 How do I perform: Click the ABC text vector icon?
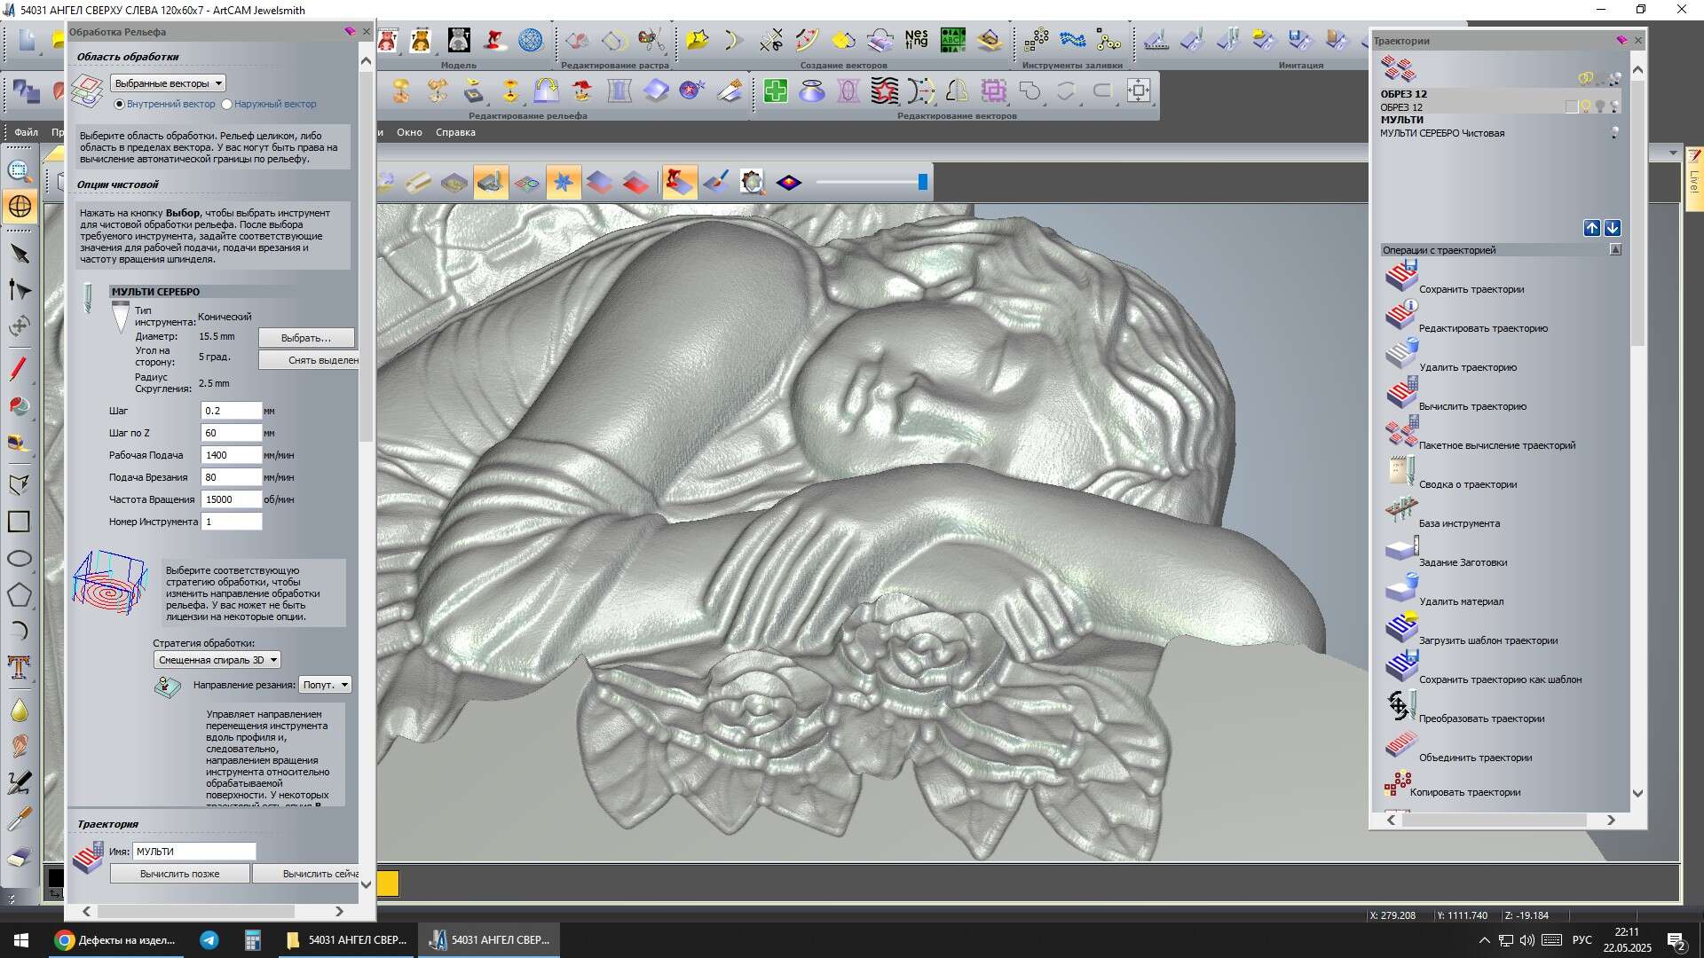click(953, 40)
